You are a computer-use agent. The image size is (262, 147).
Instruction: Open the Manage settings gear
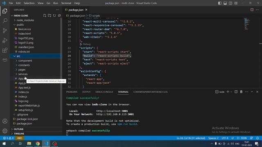[x=5, y=131]
